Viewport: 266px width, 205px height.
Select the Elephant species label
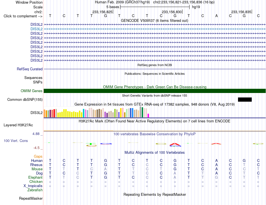pos(36,177)
